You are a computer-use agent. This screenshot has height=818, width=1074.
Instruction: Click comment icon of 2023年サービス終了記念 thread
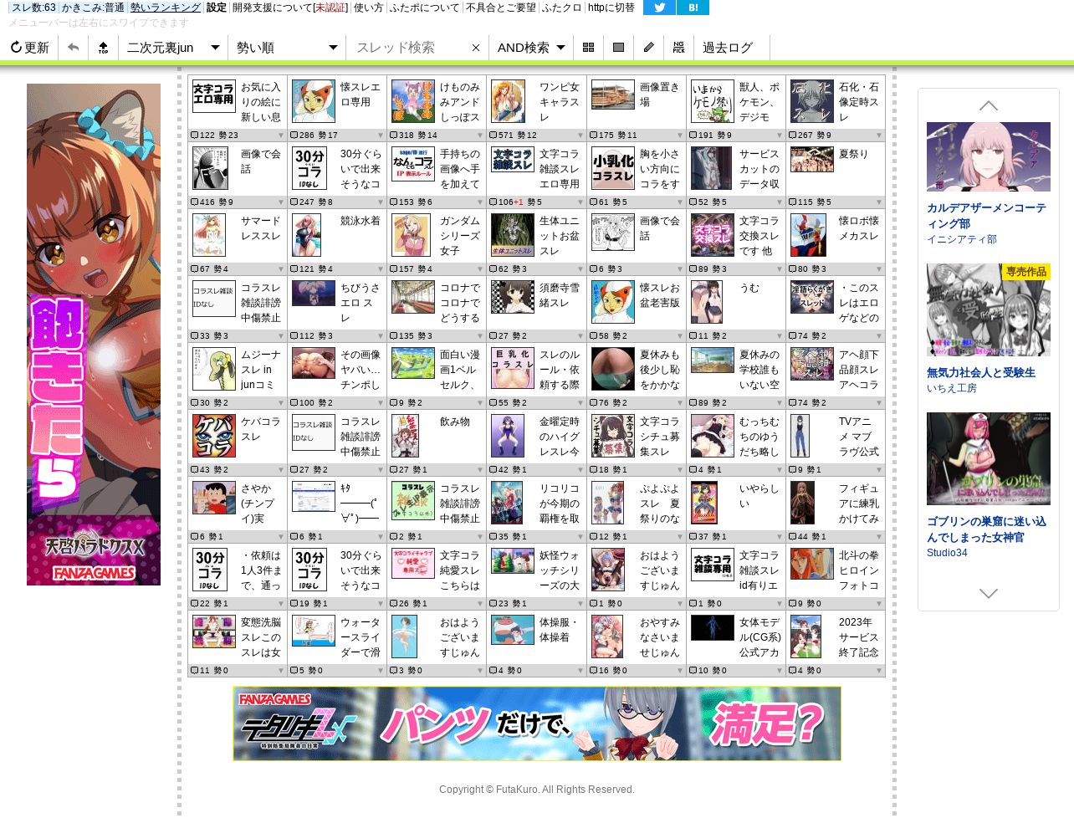point(792,671)
